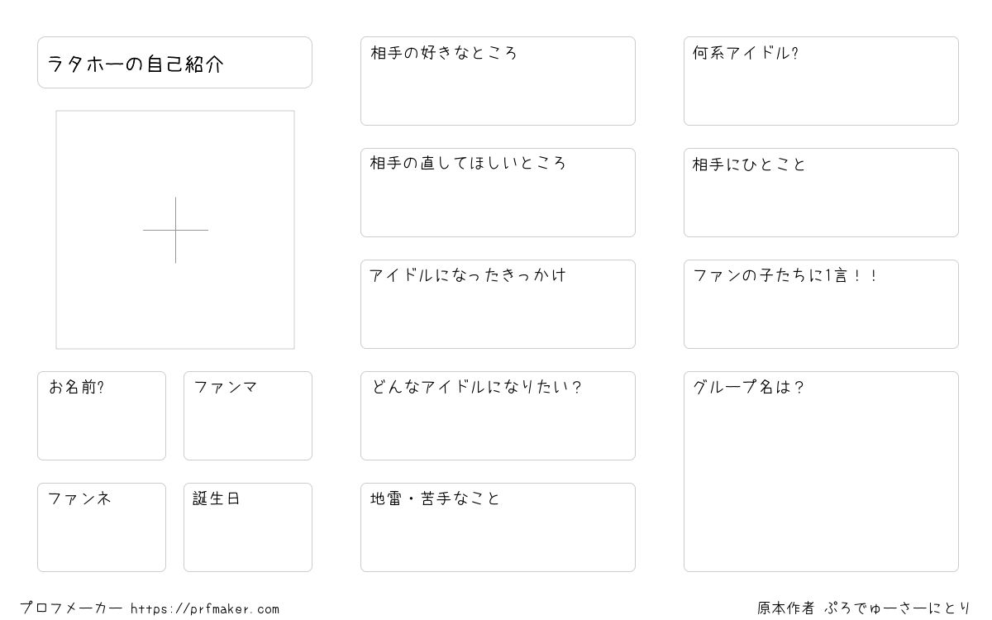Select the 地雷・苦手なこと box

pos(498,527)
